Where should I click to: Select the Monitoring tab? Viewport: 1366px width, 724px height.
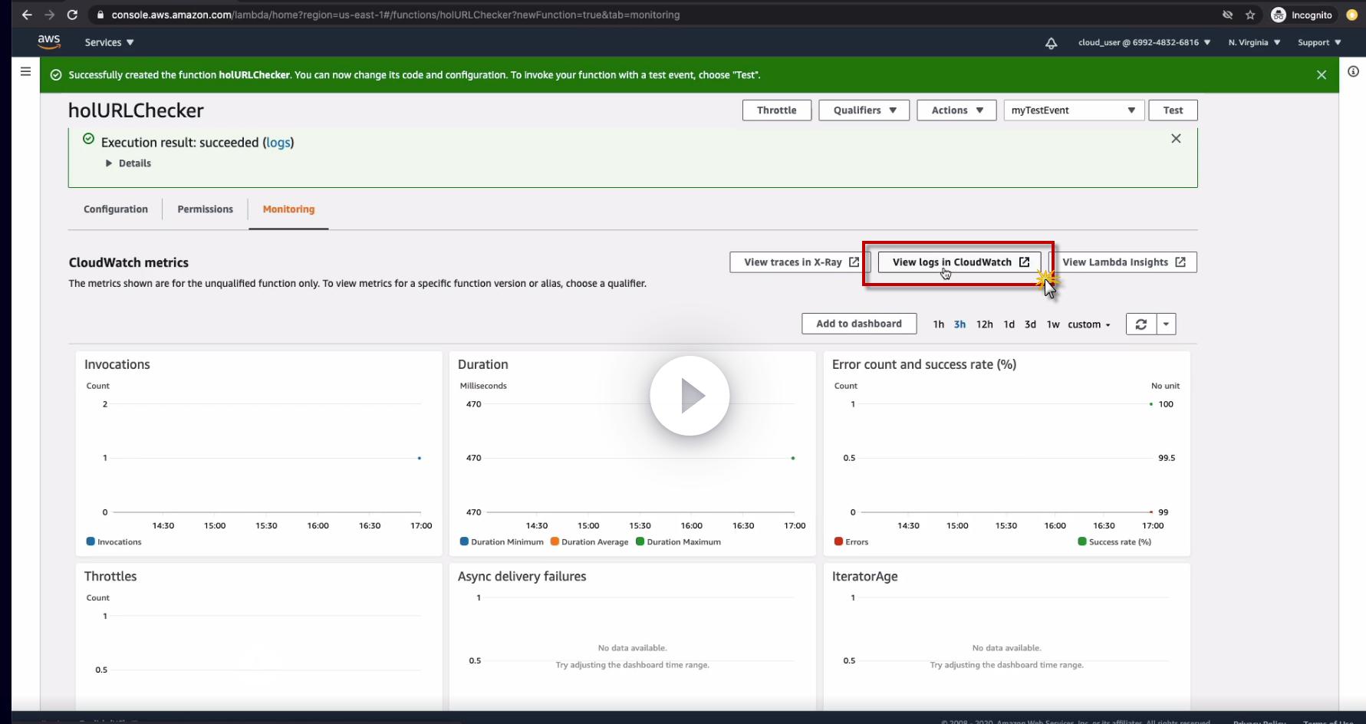coord(288,209)
